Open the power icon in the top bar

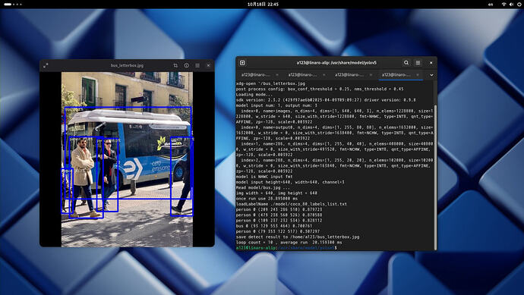(x=519, y=5)
